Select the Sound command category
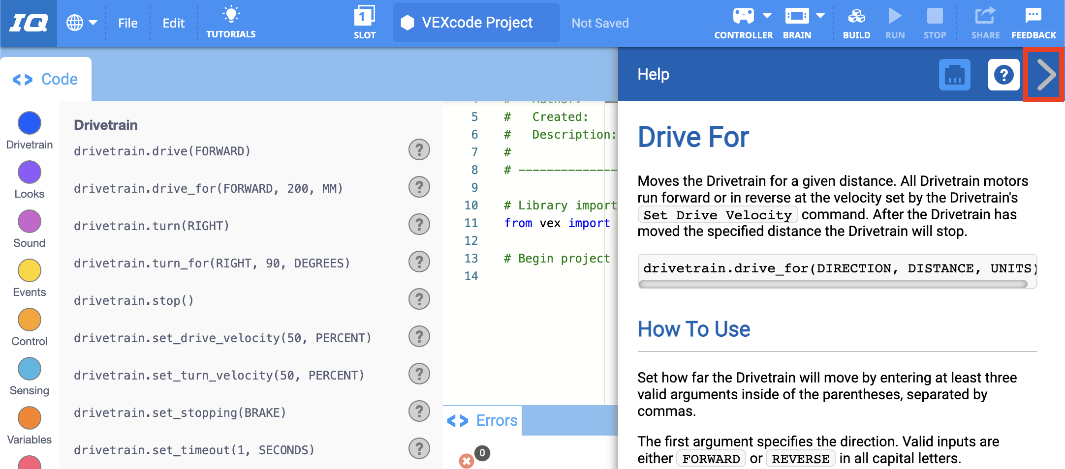Screen dimensions: 1065x469 [x=29, y=221]
